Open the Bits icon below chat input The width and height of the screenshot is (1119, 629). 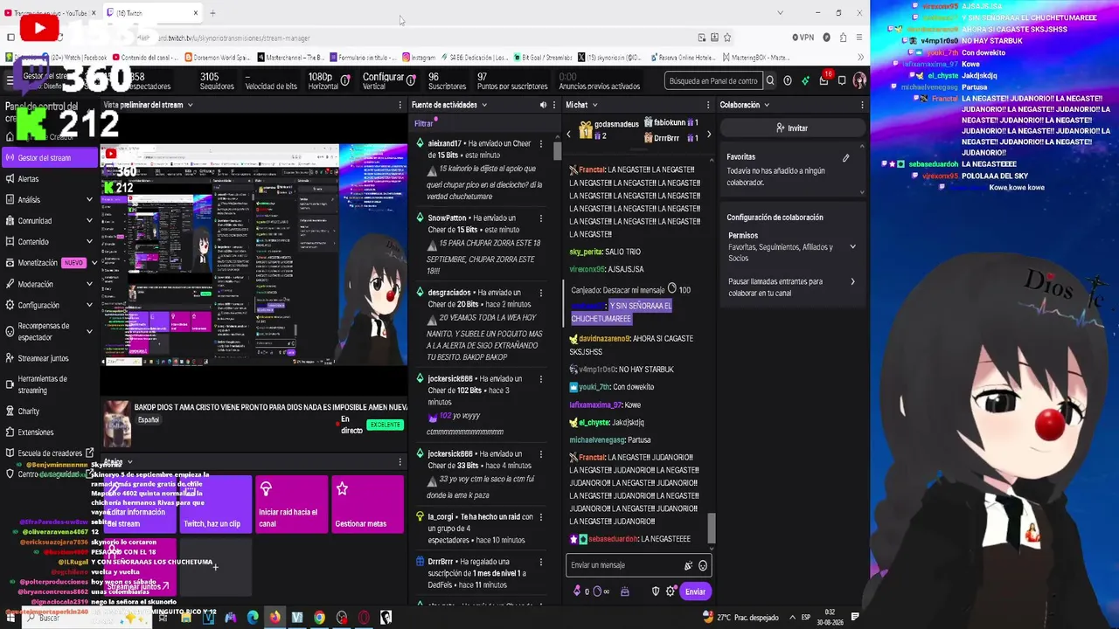point(576,591)
